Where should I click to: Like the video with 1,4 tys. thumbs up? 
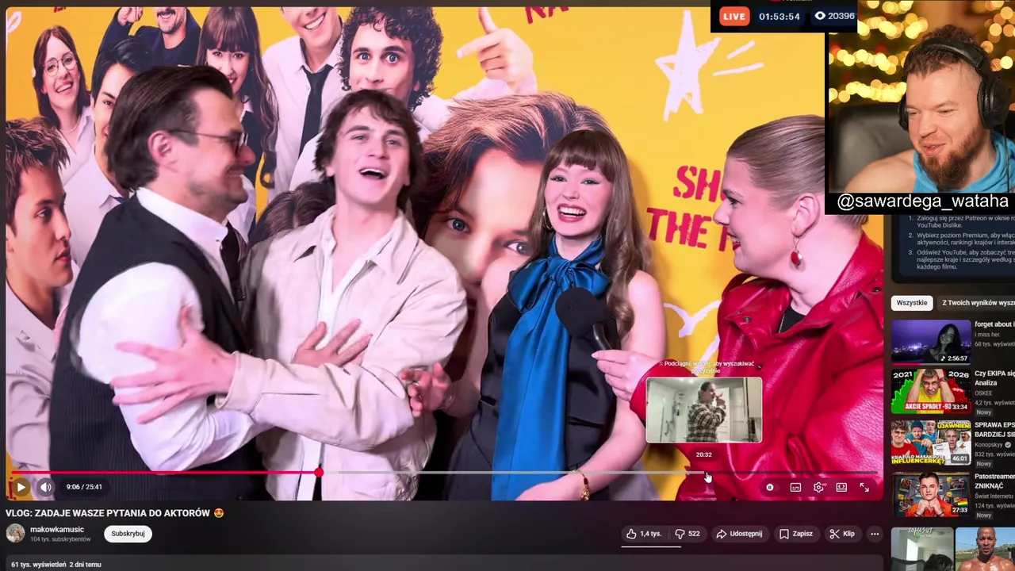tap(644, 534)
